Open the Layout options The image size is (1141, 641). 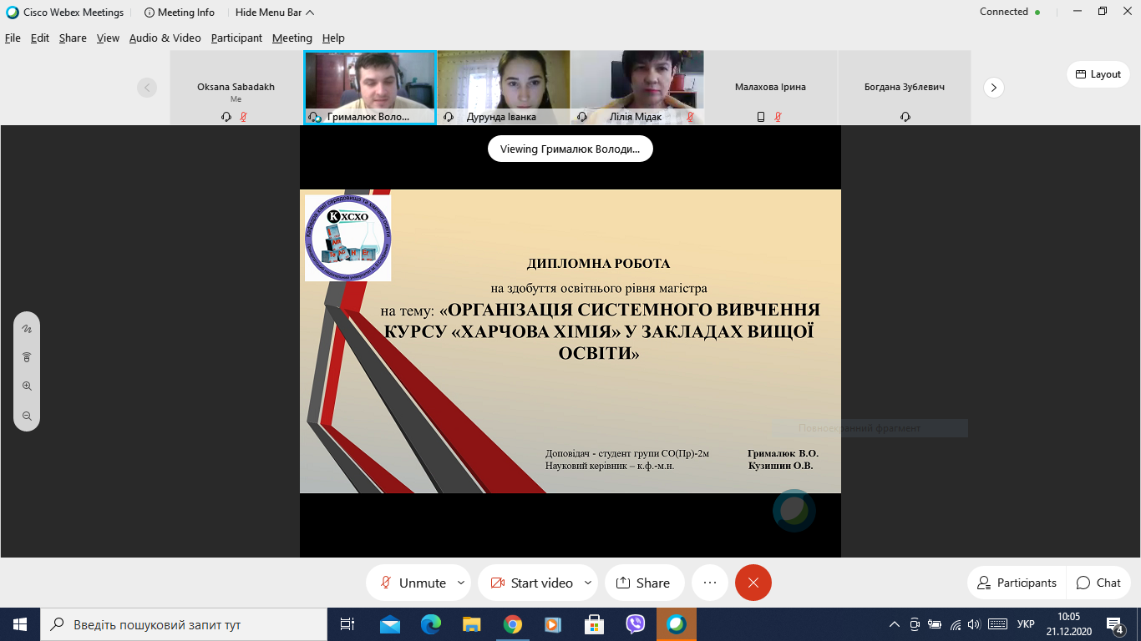1098,74
